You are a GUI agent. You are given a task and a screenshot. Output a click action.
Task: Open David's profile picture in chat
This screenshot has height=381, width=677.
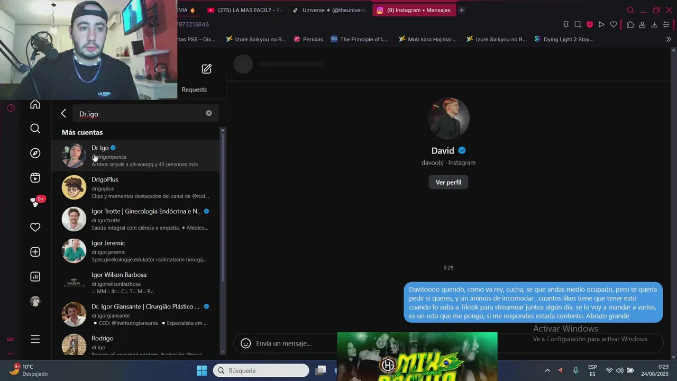(x=449, y=118)
